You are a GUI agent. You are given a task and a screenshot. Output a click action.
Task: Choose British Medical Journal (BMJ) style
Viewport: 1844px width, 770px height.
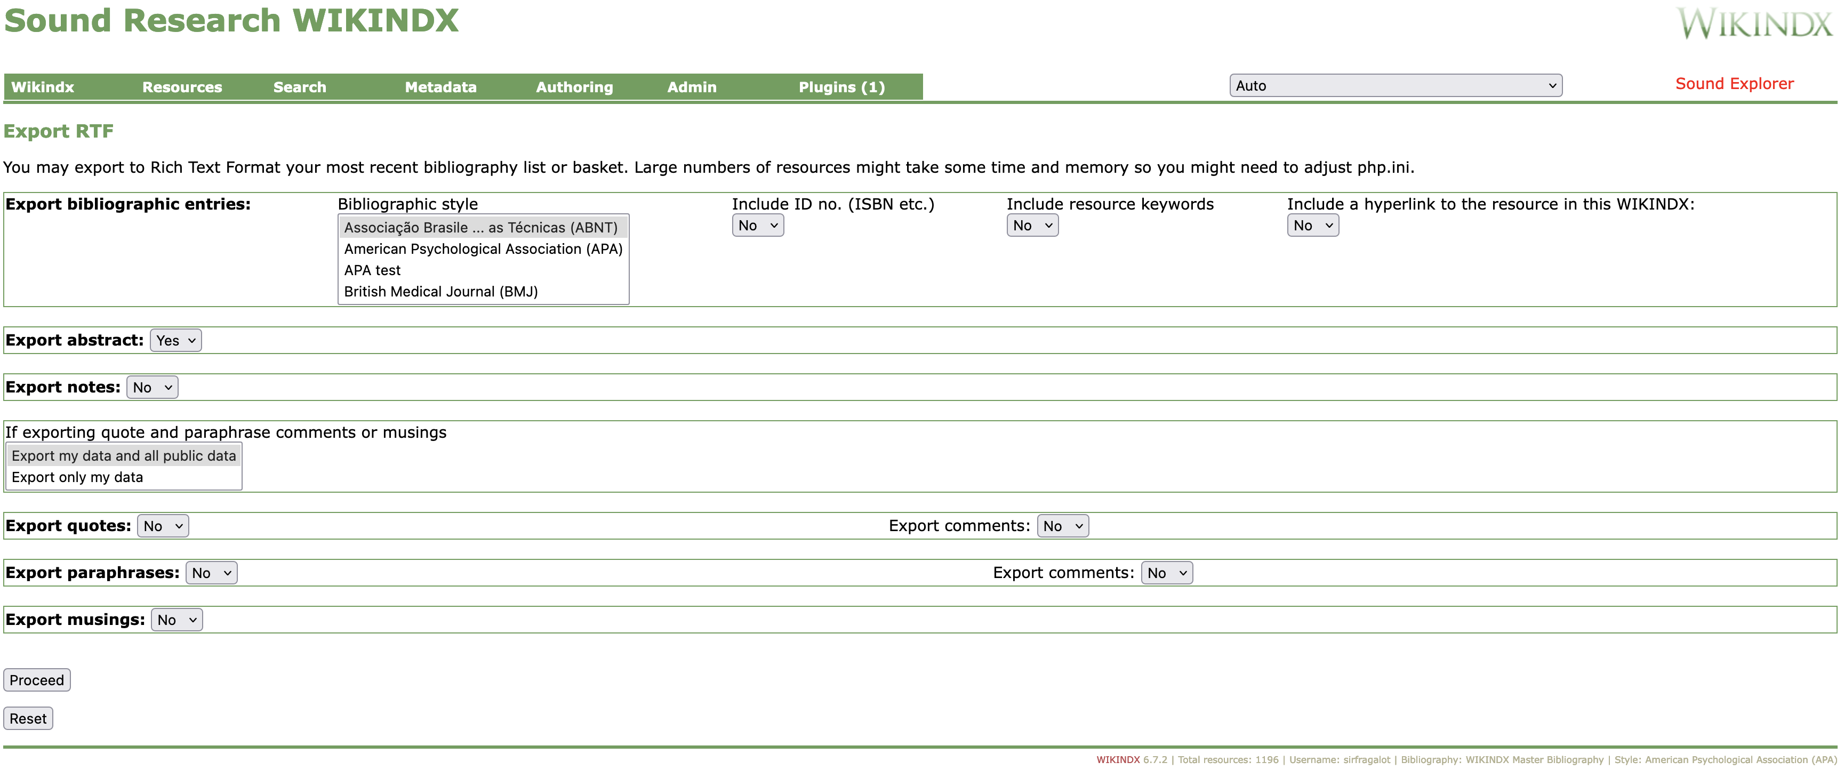441,292
